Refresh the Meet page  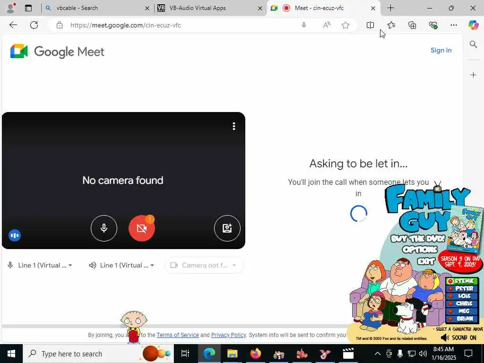(x=34, y=25)
